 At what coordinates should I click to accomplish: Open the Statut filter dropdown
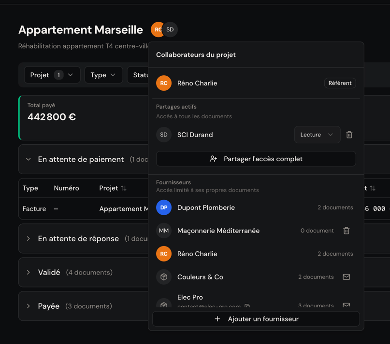pos(141,75)
